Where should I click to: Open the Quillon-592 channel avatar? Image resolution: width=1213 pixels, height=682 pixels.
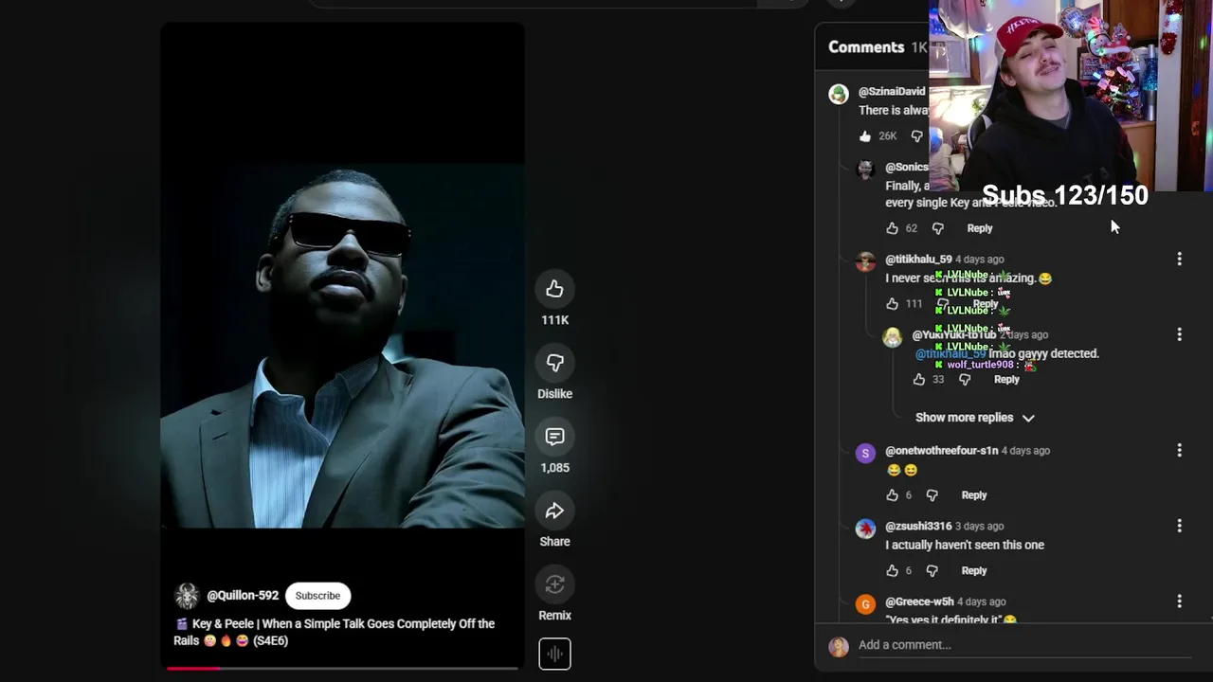[x=187, y=596]
